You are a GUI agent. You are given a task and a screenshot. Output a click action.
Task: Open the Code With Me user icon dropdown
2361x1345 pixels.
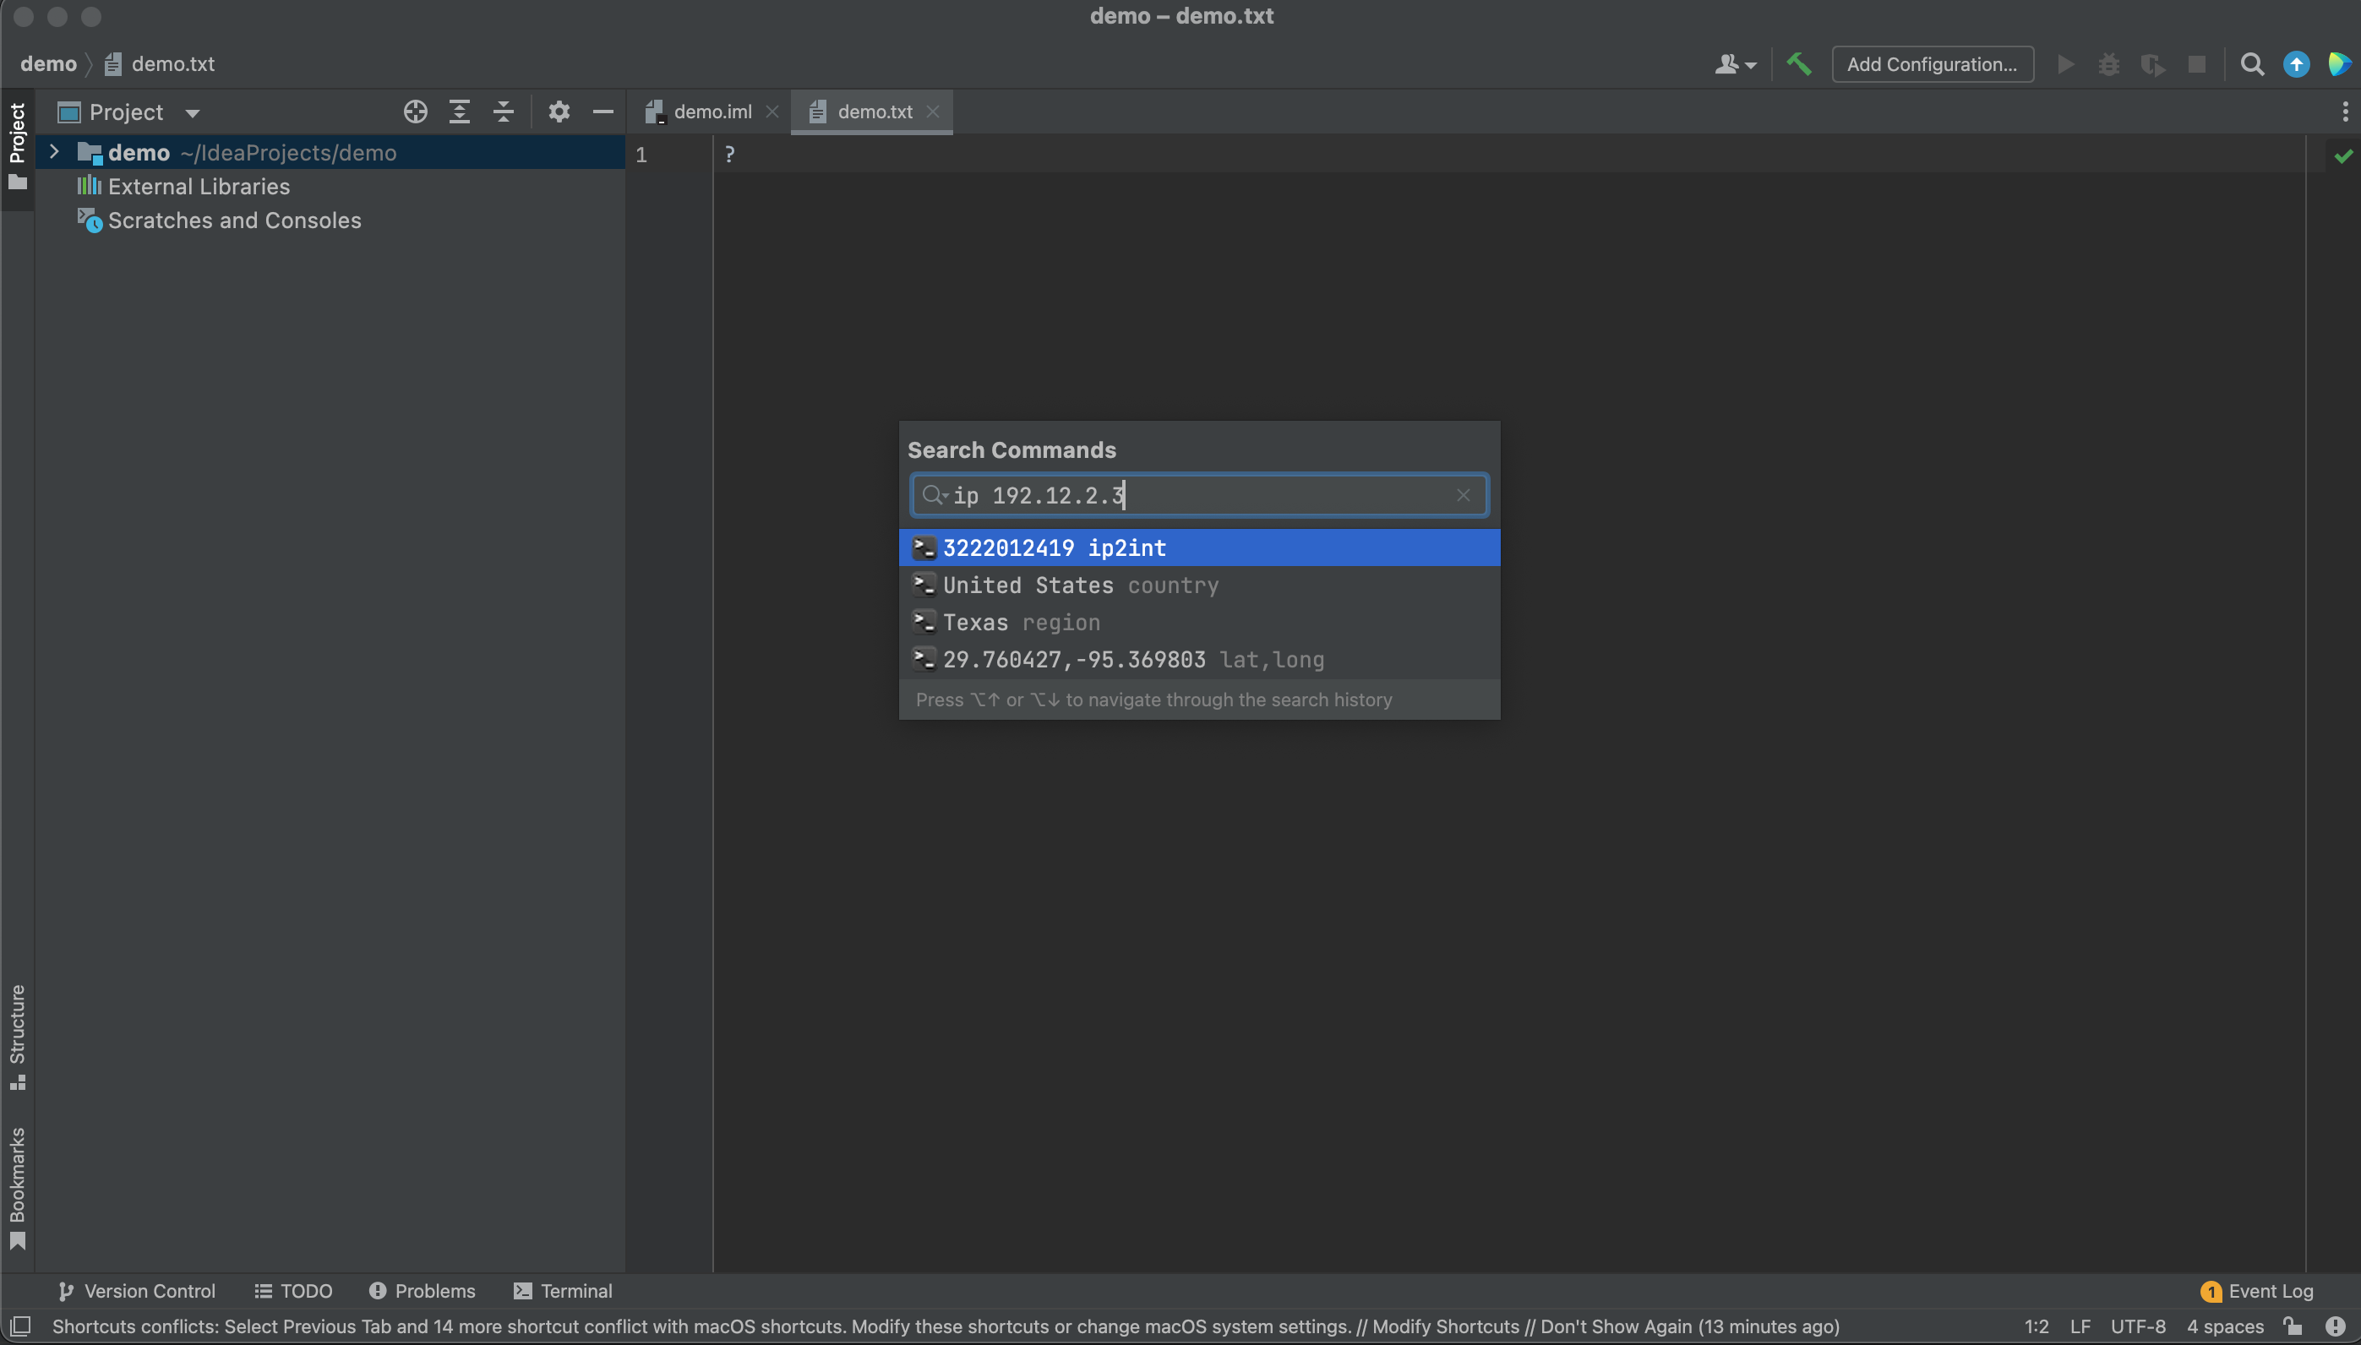click(x=1735, y=63)
